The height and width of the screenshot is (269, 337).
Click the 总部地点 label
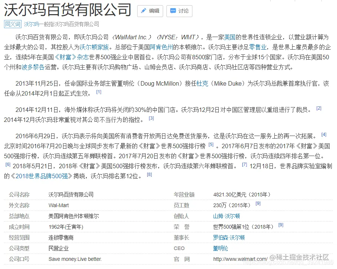19,216
